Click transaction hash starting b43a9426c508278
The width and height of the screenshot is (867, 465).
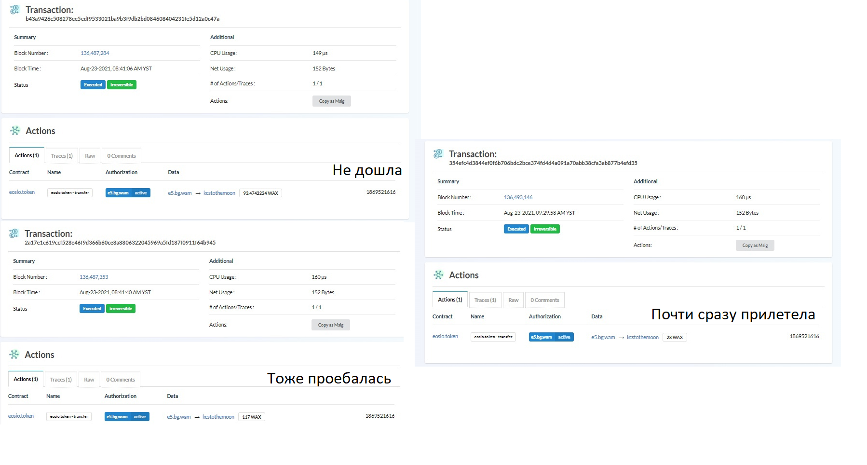click(122, 19)
